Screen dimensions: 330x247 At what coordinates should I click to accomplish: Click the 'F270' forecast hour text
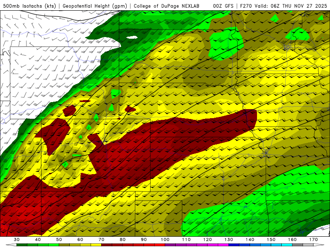[246, 6]
